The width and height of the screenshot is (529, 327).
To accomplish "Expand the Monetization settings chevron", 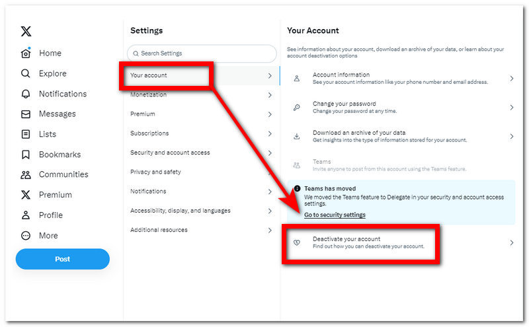I will pyautogui.click(x=270, y=95).
